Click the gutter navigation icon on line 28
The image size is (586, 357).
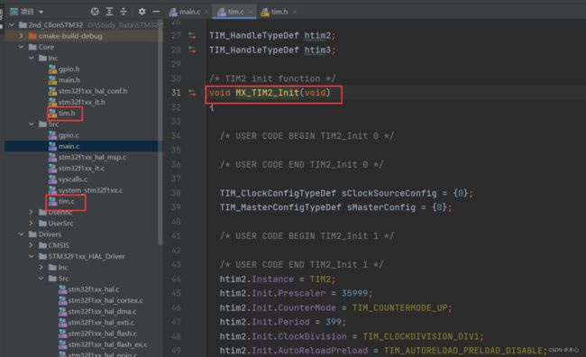click(x=192, y=50)
